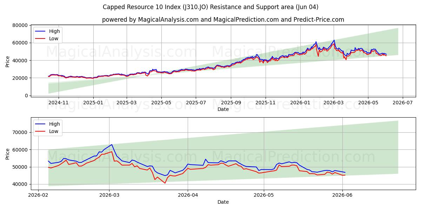Click the '2025-03' x-axis label on top chart
Image resolution: width=421 pixels, height=210 pixels.
click(127, 103)
